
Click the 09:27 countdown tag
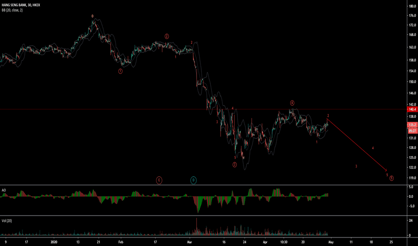click(x=413, y=131)
